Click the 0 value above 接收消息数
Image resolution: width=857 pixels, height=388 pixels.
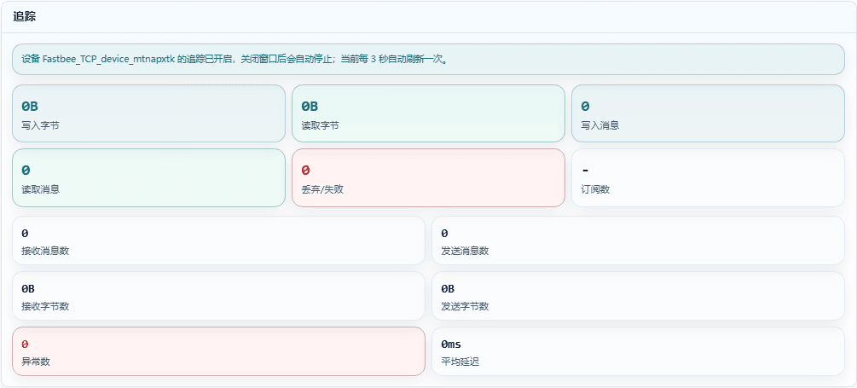[x=25, y=234]
